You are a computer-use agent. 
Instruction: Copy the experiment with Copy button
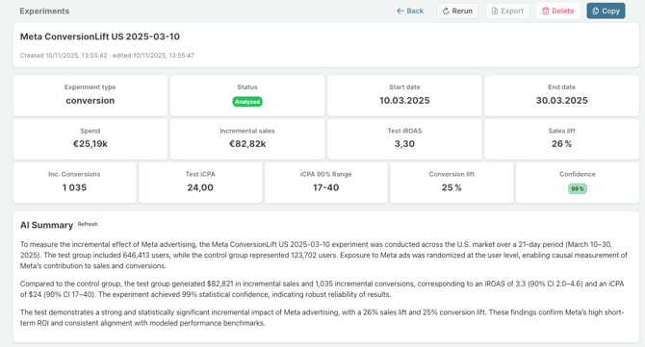[x=606, y=12]
